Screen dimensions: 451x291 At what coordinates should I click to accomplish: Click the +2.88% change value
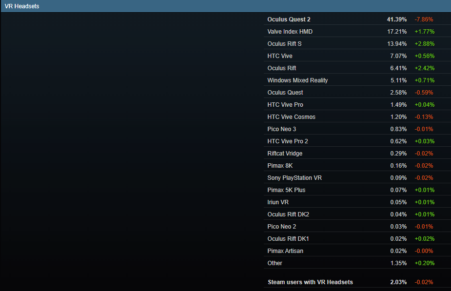click(x=425, y=44)
